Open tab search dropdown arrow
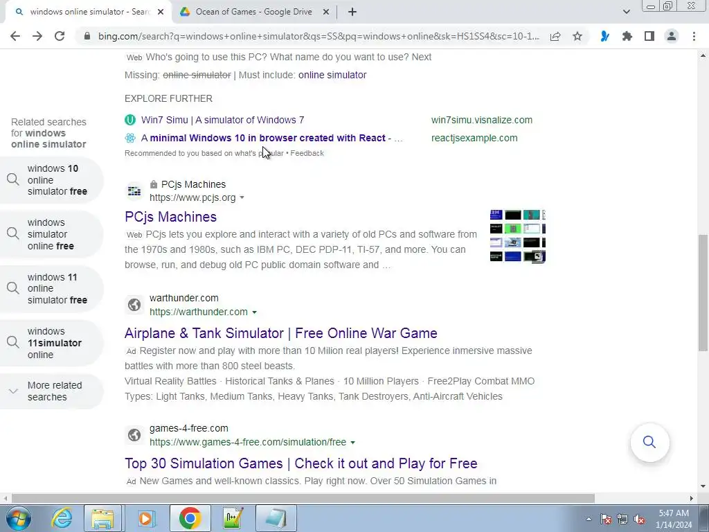This screenshot has width=709, height=532. 626,12
